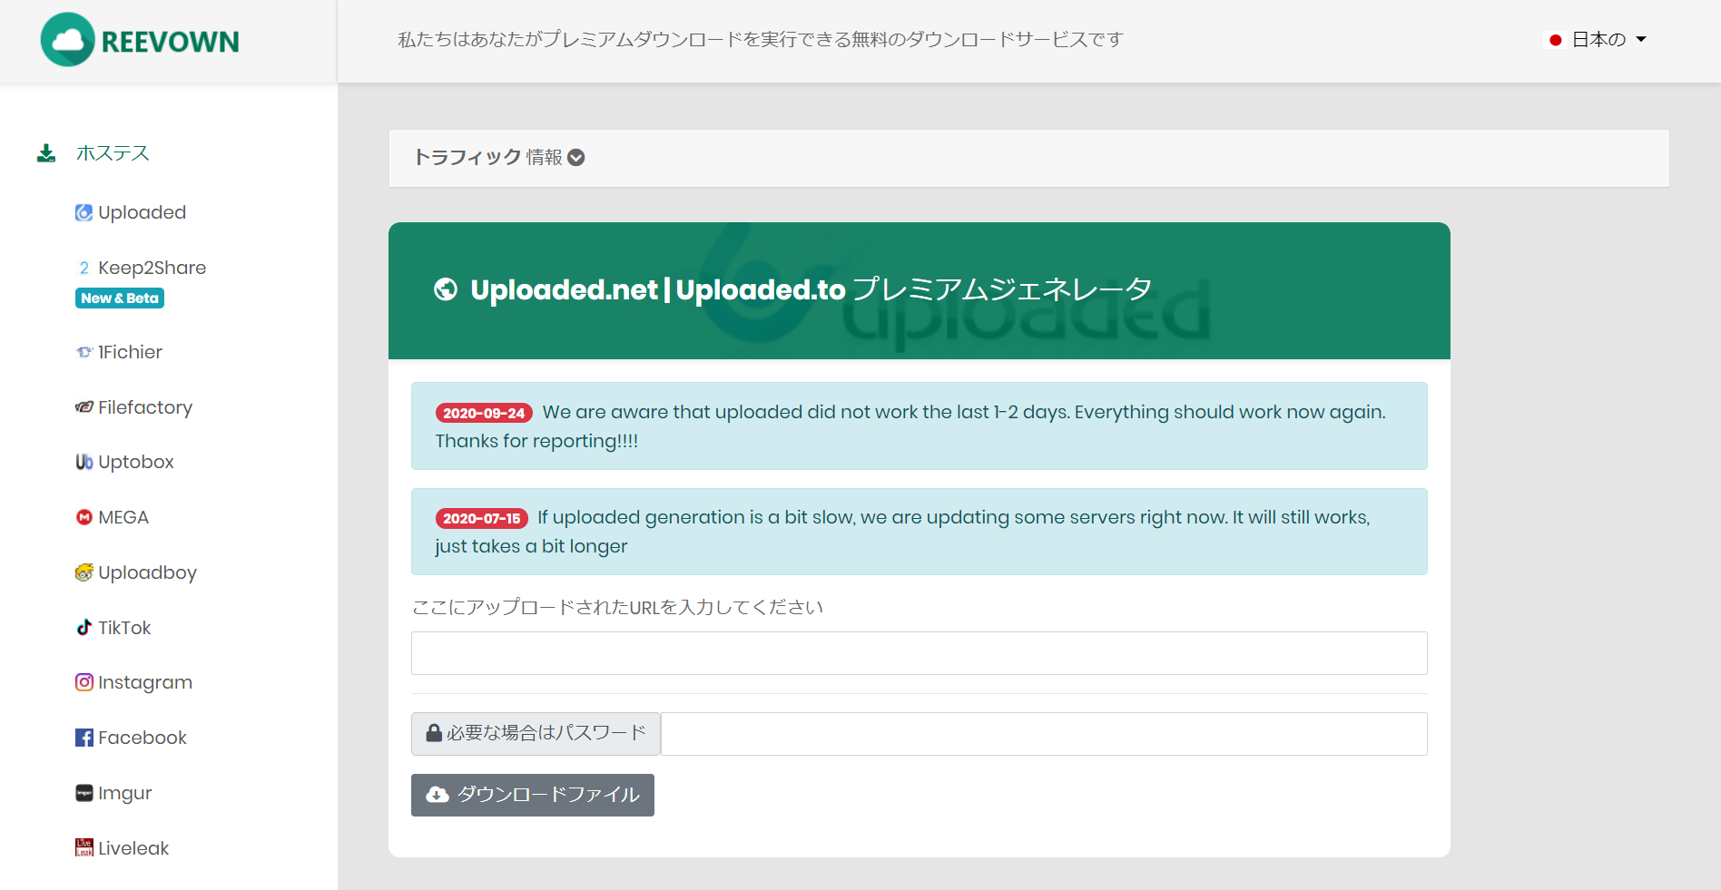Open the Keep2Share sidebar link
1721x890 pixels.
coord(152,268)
